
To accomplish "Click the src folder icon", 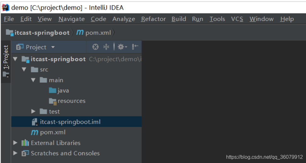I will click(x=35, y=69).
